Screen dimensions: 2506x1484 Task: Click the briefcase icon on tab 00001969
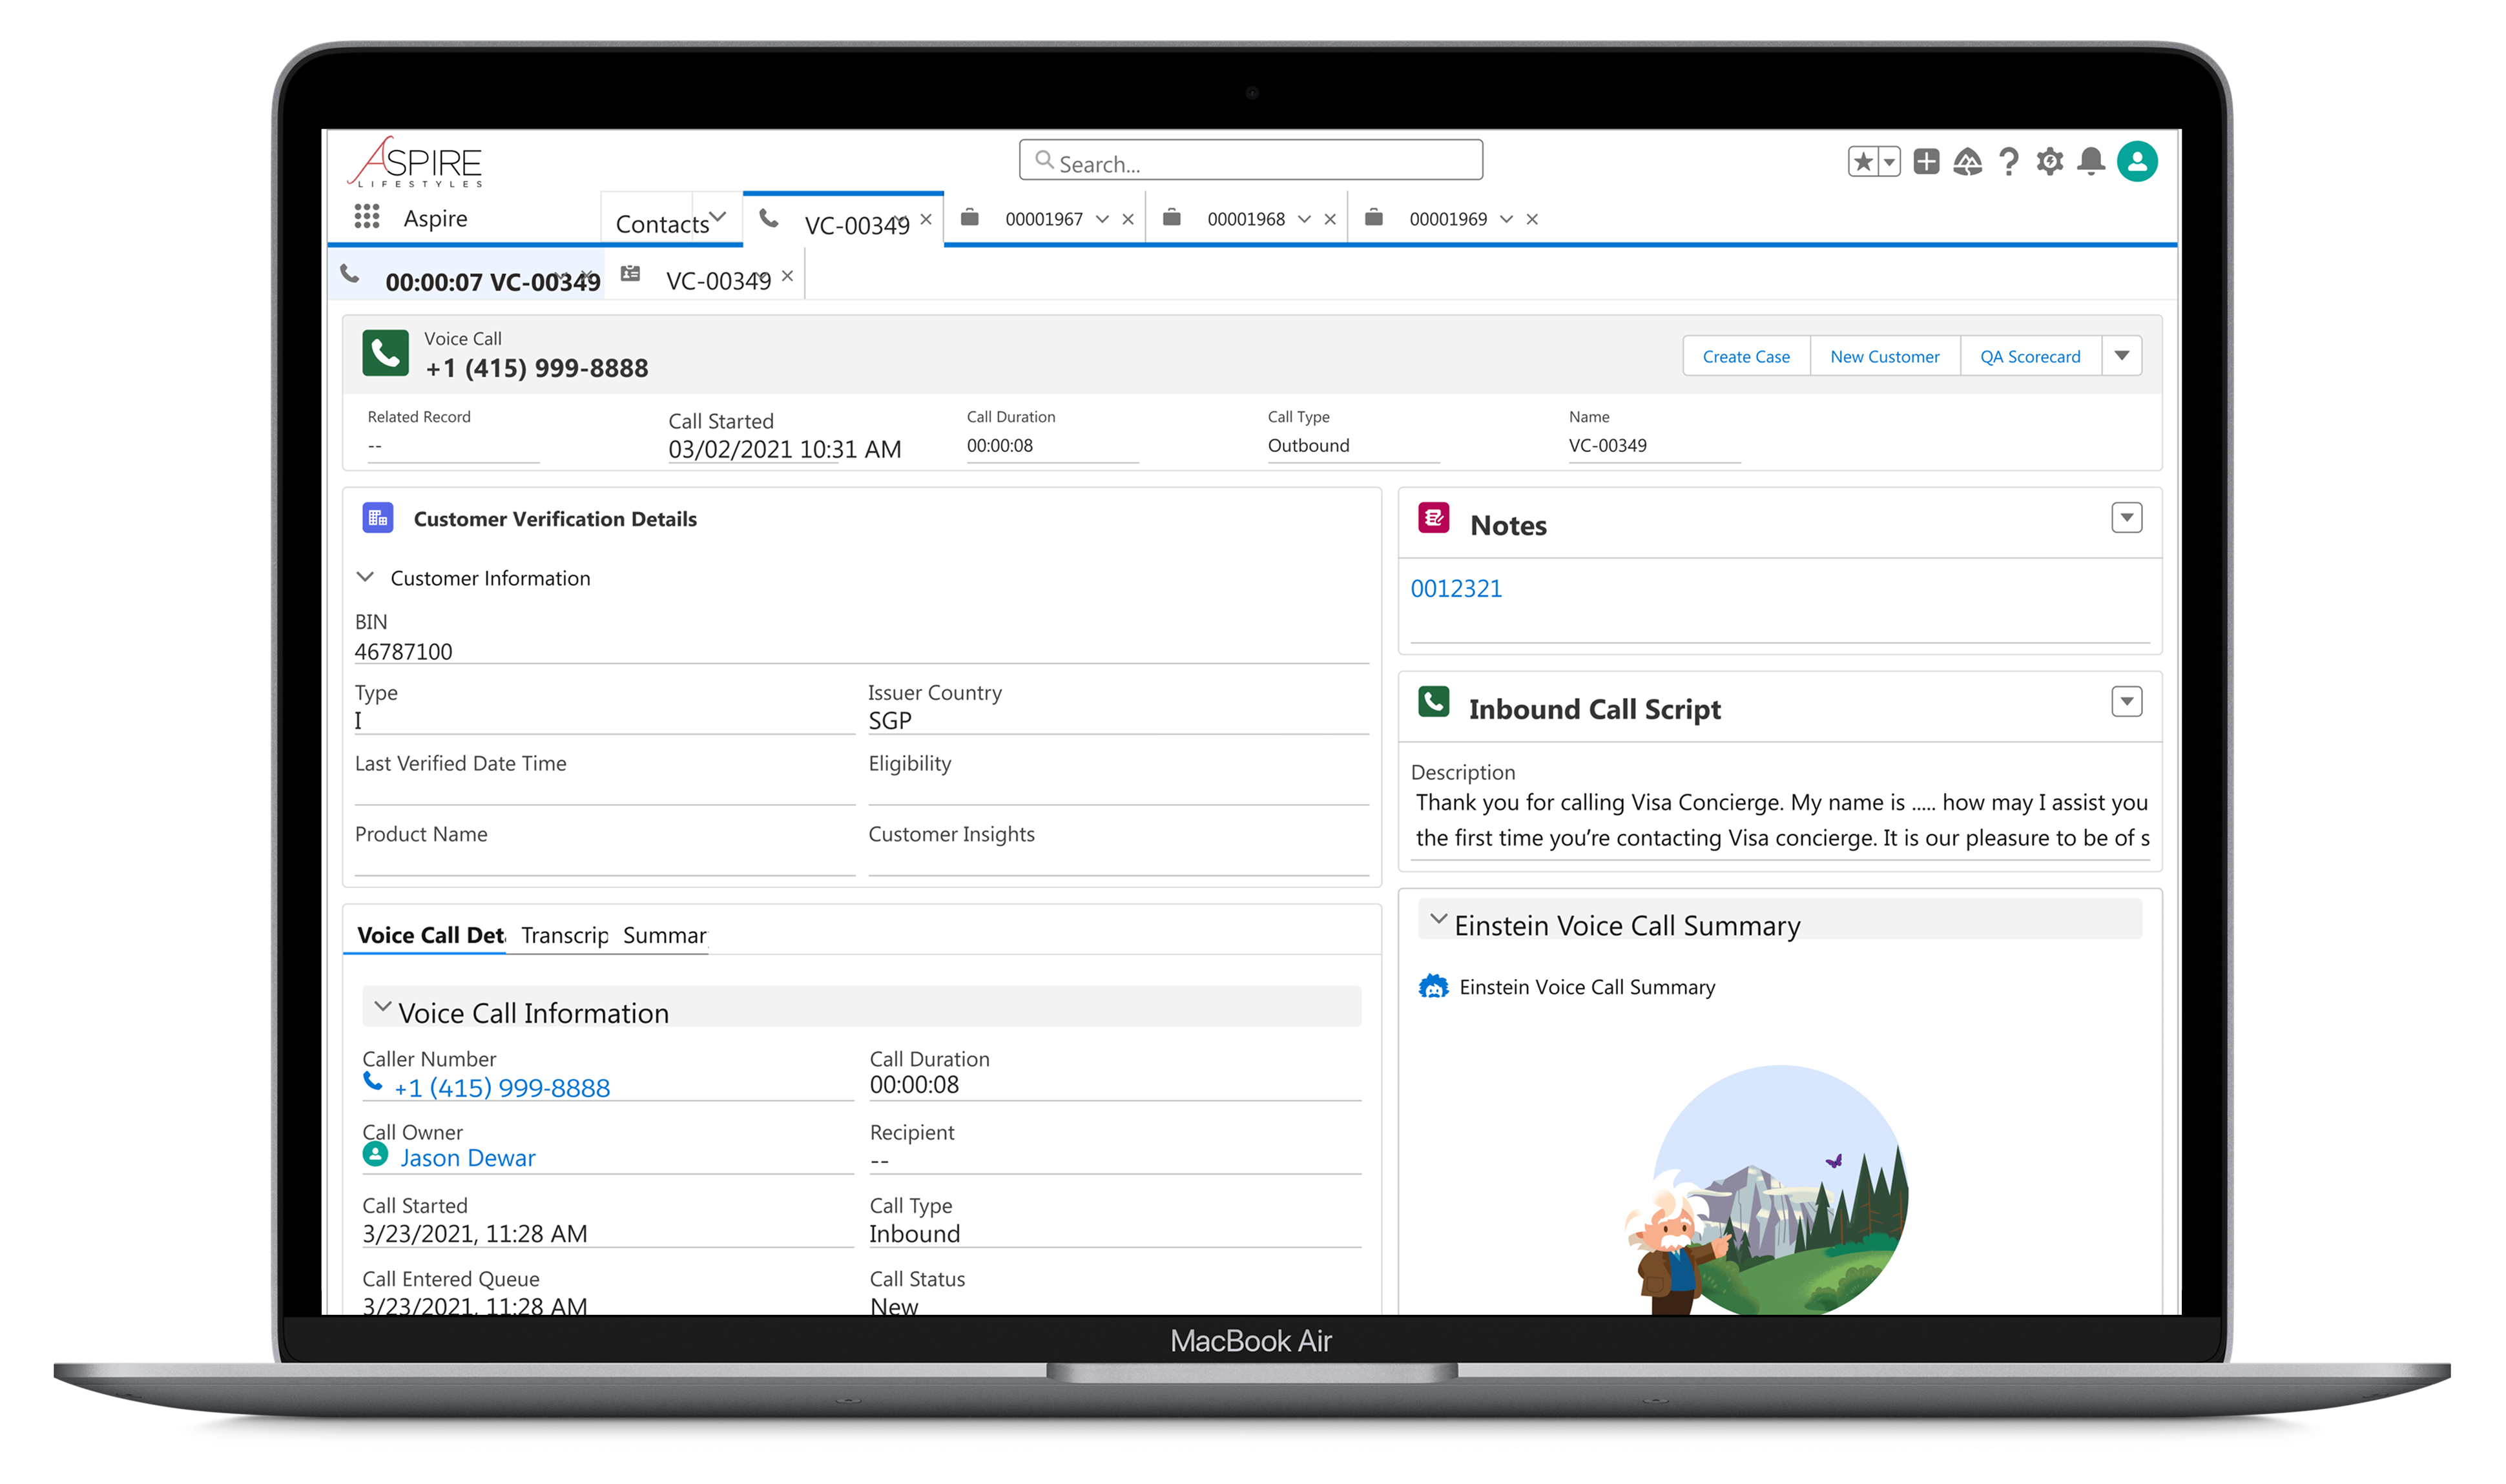(x=1374, y=217)
